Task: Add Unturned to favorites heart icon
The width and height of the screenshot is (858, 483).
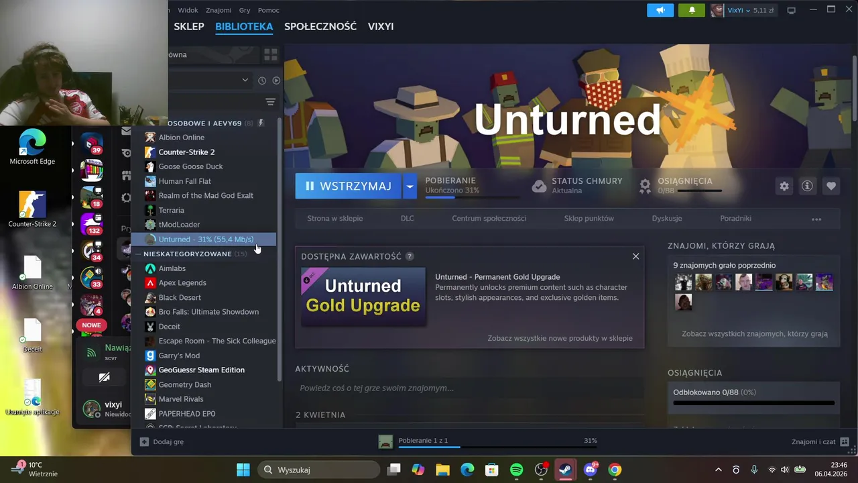Action: [831, 186]
